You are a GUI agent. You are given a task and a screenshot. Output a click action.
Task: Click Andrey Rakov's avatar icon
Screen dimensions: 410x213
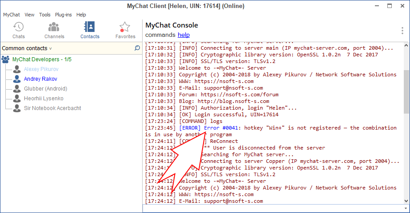tap(17, 79)
